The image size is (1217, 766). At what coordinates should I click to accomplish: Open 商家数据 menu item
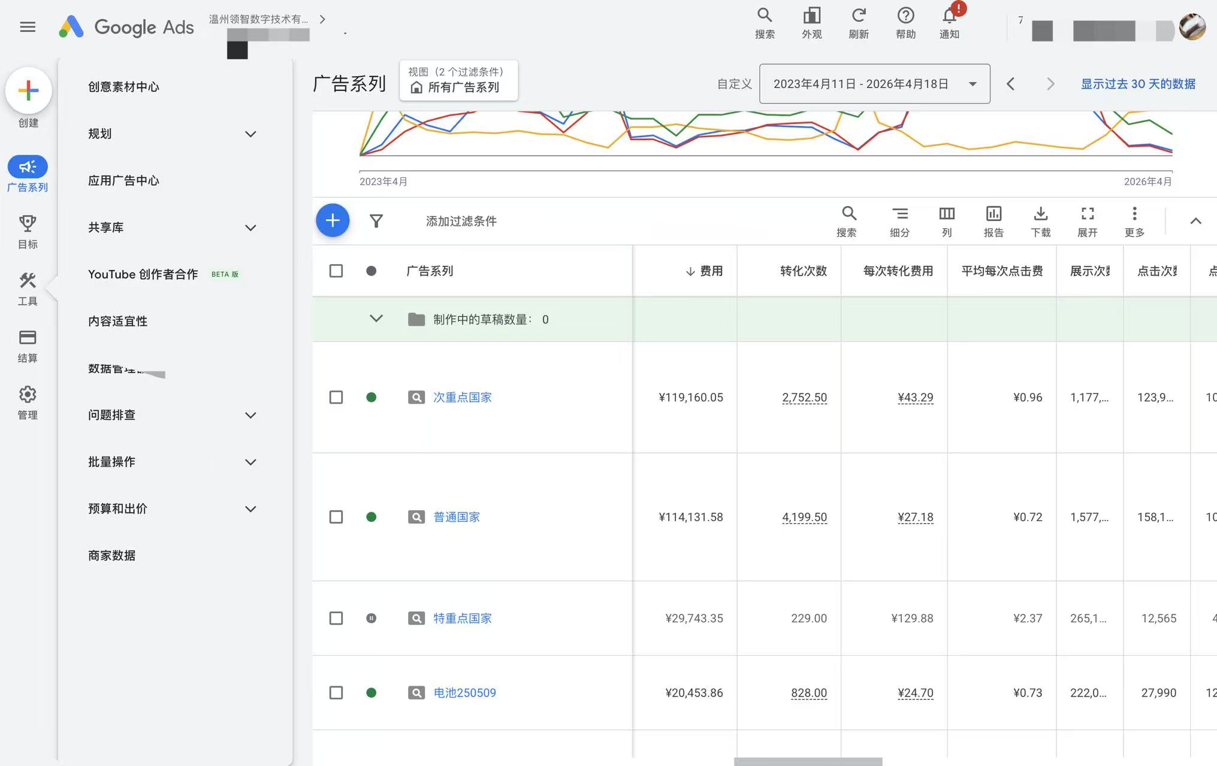(111, 556)
